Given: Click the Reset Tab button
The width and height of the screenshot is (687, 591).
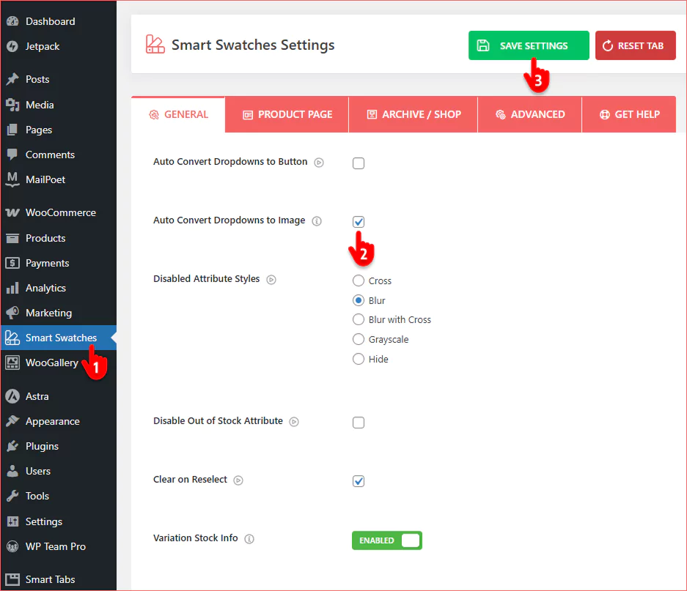Looking at the screenshot, I should pos(635,45).
